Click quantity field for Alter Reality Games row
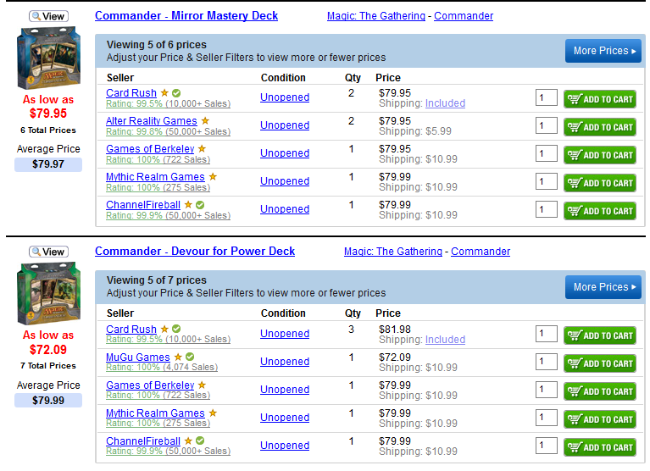The image size is (650, 471). click(547, 125)
